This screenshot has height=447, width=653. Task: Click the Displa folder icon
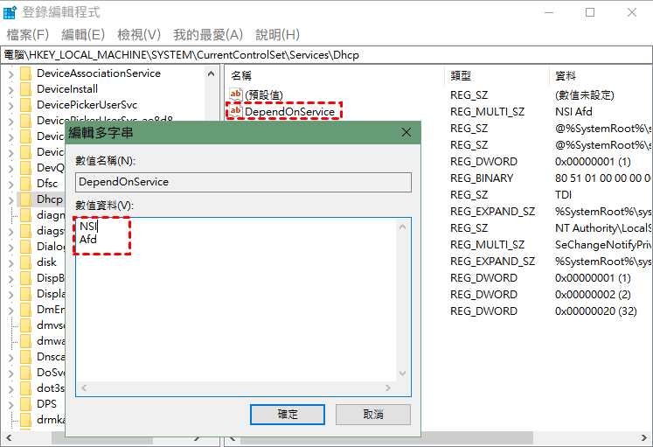(26, 294)
